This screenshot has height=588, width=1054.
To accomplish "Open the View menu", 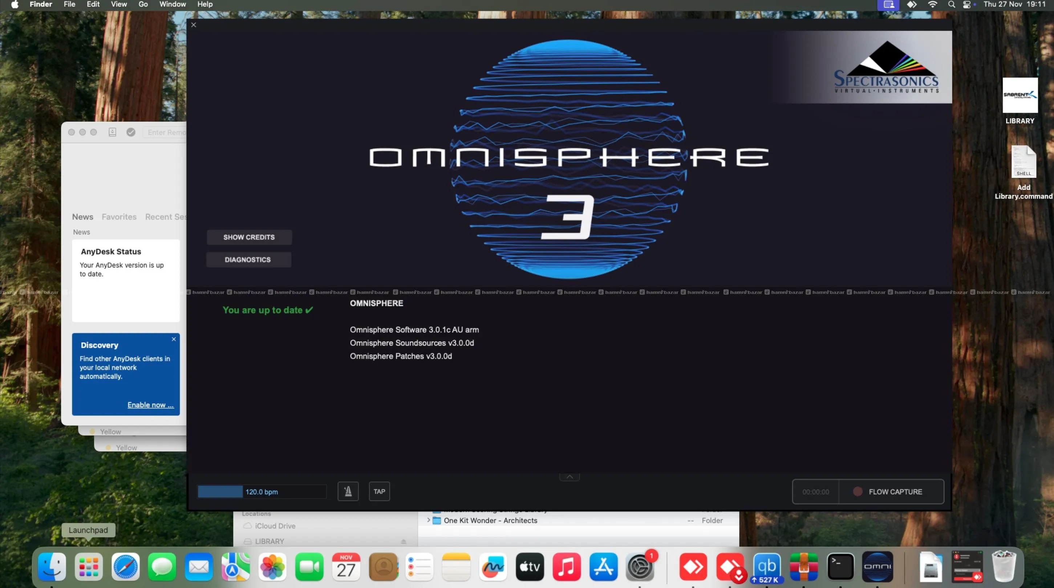I will 119,4.
